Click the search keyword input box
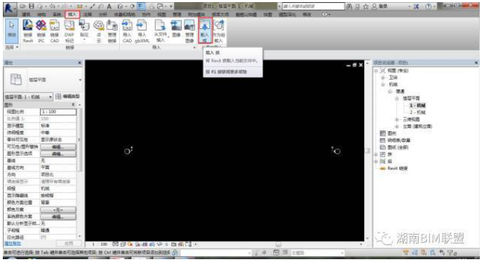Viewport: 484px width, 262px height. [x=313, y=6]
